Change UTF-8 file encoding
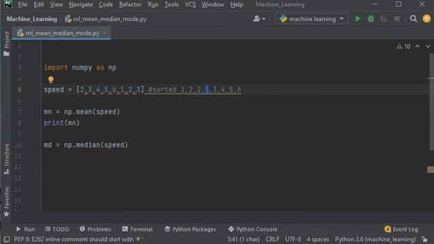The height and width of the screenshot is (244, 434). click(293, 239)
